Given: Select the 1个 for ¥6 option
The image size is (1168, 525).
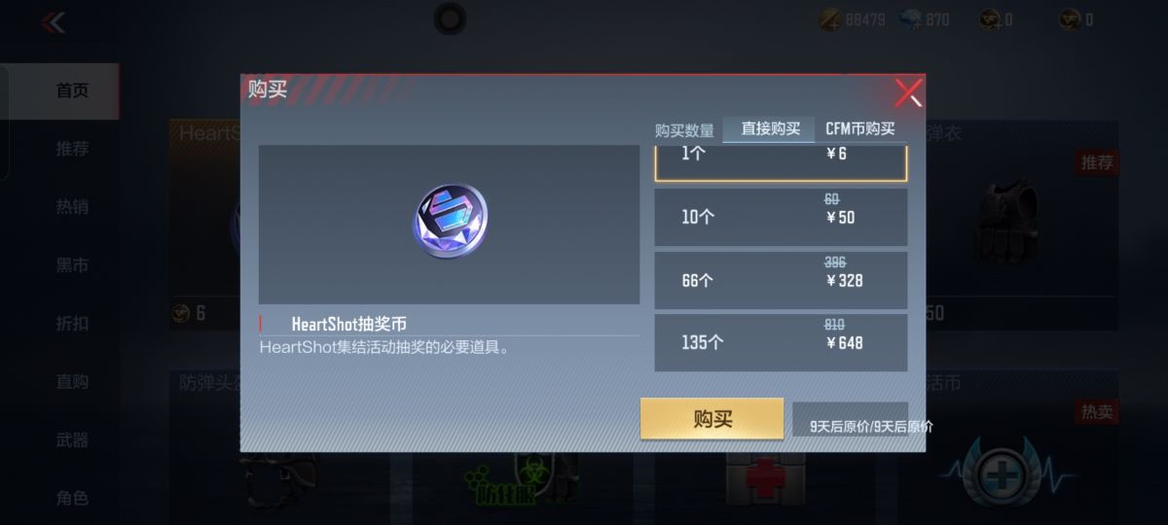Looking at the screenshot, I should 781,159.
